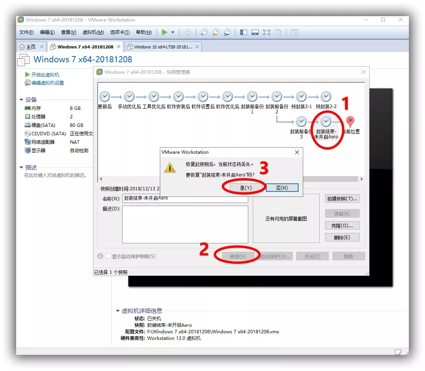Image resolution: width=425 pixels, height=371 pixels.
Task: Collapse the 设备 section
Action: pyautogui.click(x=22, y=100)
